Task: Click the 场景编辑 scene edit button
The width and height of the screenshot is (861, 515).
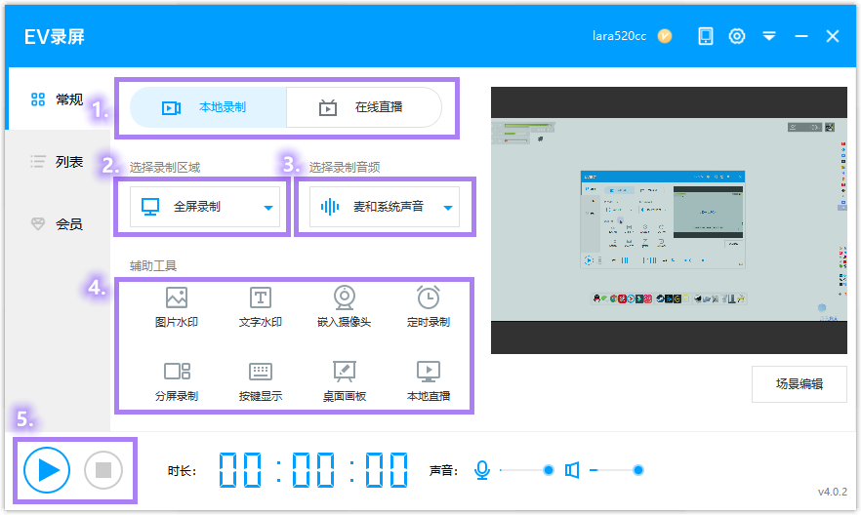Action: [x=799, y=383]
